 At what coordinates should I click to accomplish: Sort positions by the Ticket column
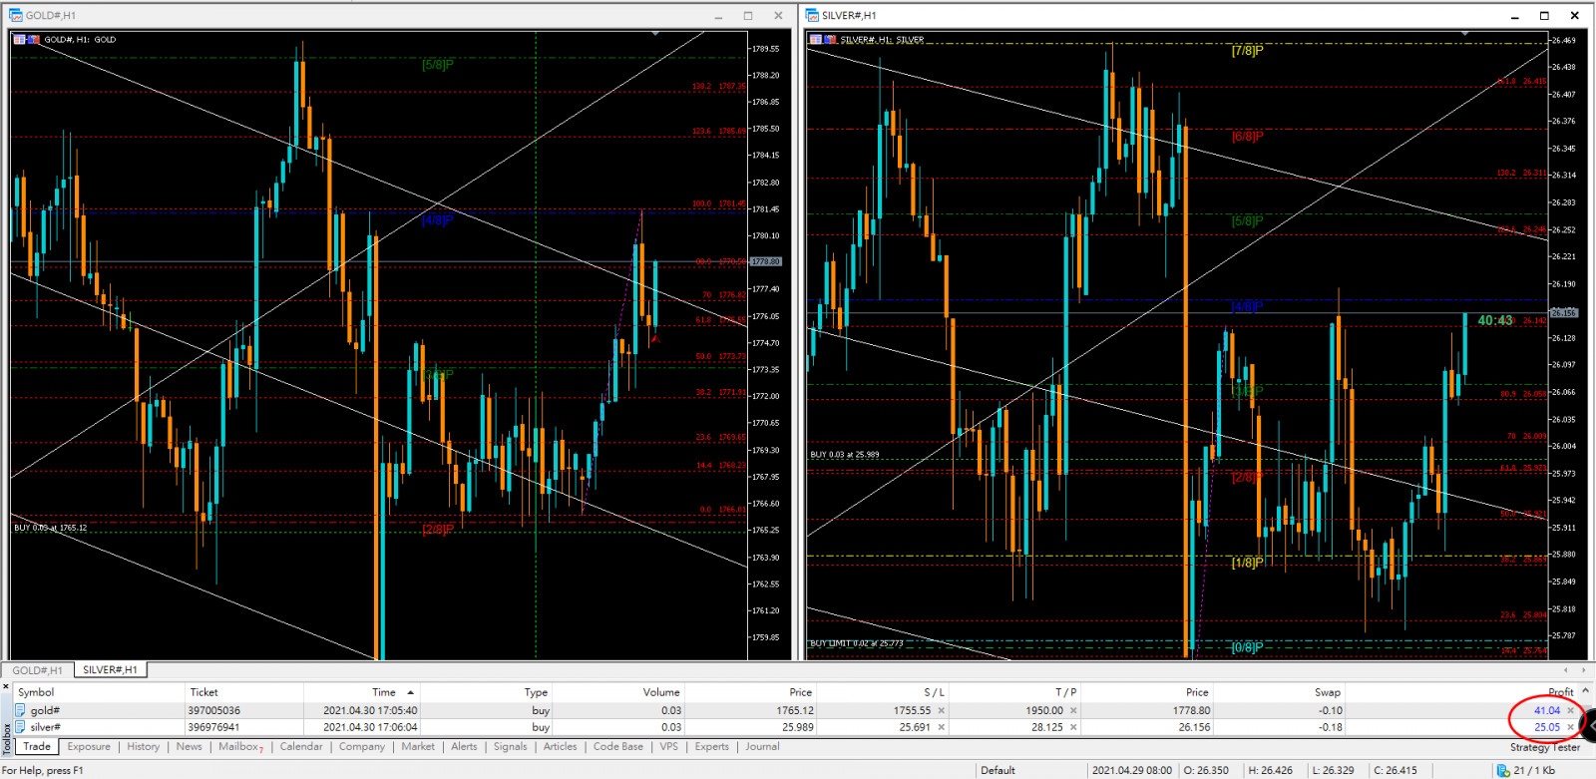point(203,692)
